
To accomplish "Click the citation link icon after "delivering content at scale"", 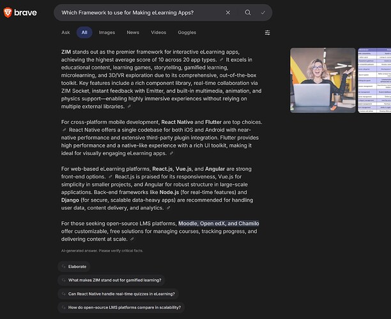I will coord(130,240).
